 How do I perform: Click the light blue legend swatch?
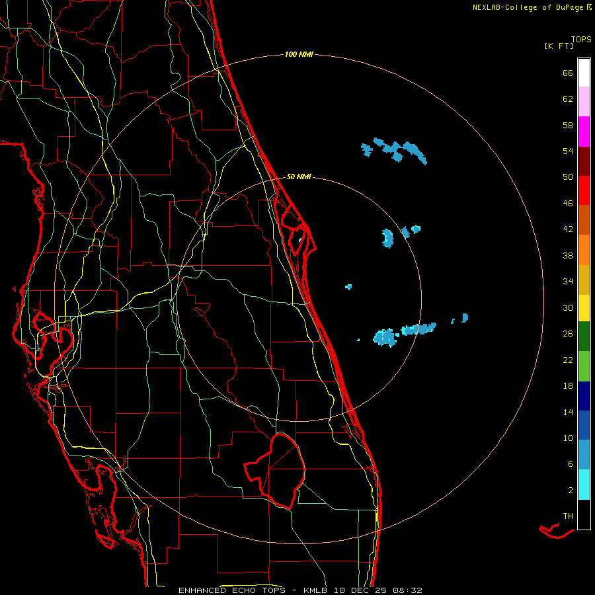pos(584,455)
